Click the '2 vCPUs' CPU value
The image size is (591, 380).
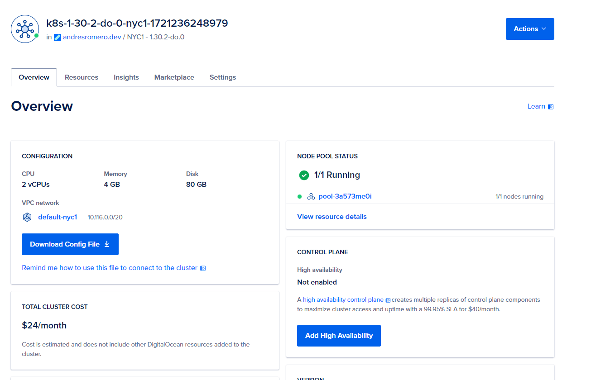coord(36,185)
